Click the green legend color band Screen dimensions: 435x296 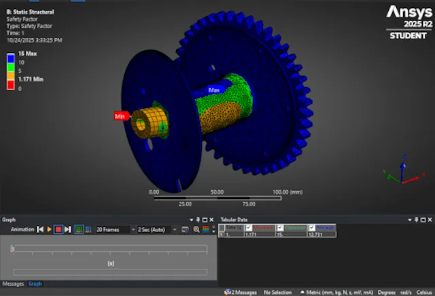click(x=11, y=67)
